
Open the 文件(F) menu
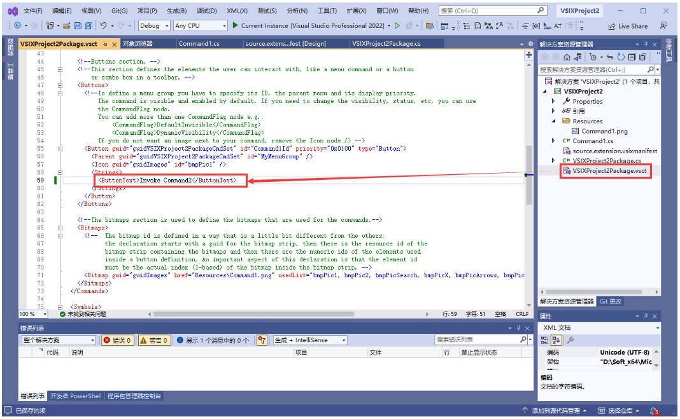click(33, 11)
